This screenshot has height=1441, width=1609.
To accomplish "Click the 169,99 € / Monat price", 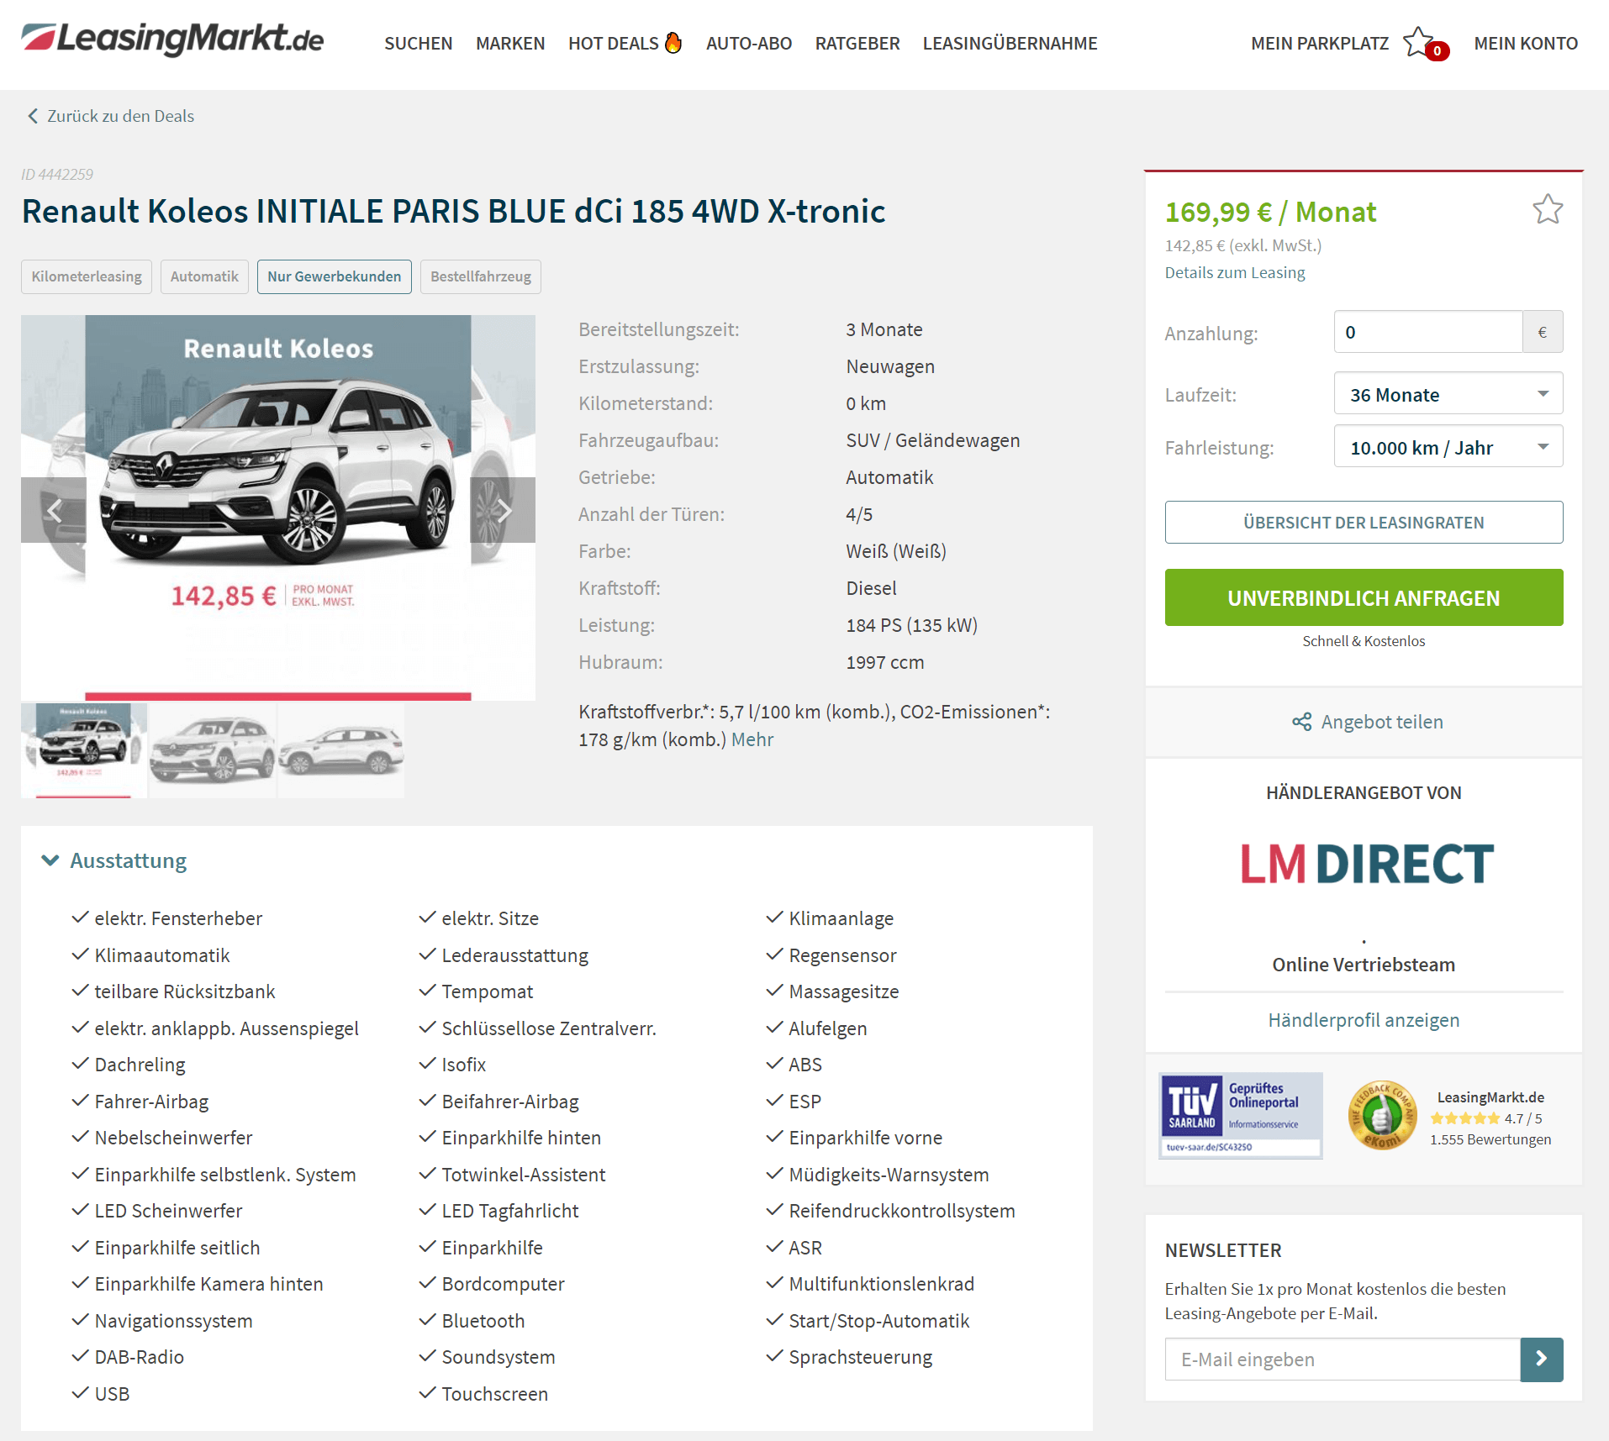I will pos(1270,212).
